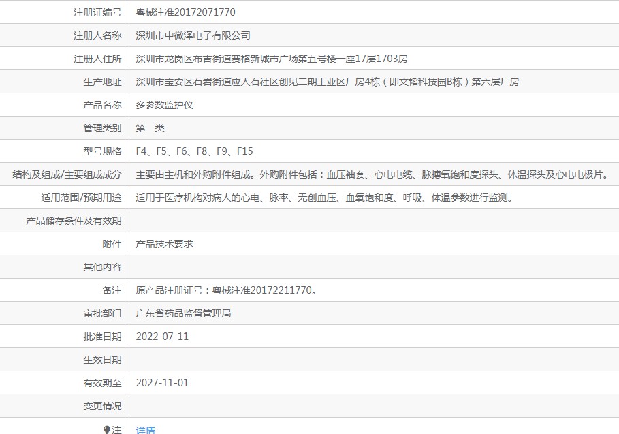Select structure description starting 主要由主机和外购附件组成
This screenshot has width=619, height=434.
pyautogui.click(x=373, y=174)
